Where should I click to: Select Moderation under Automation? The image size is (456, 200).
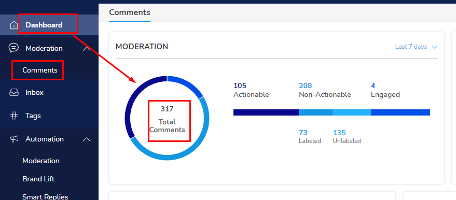40,161
